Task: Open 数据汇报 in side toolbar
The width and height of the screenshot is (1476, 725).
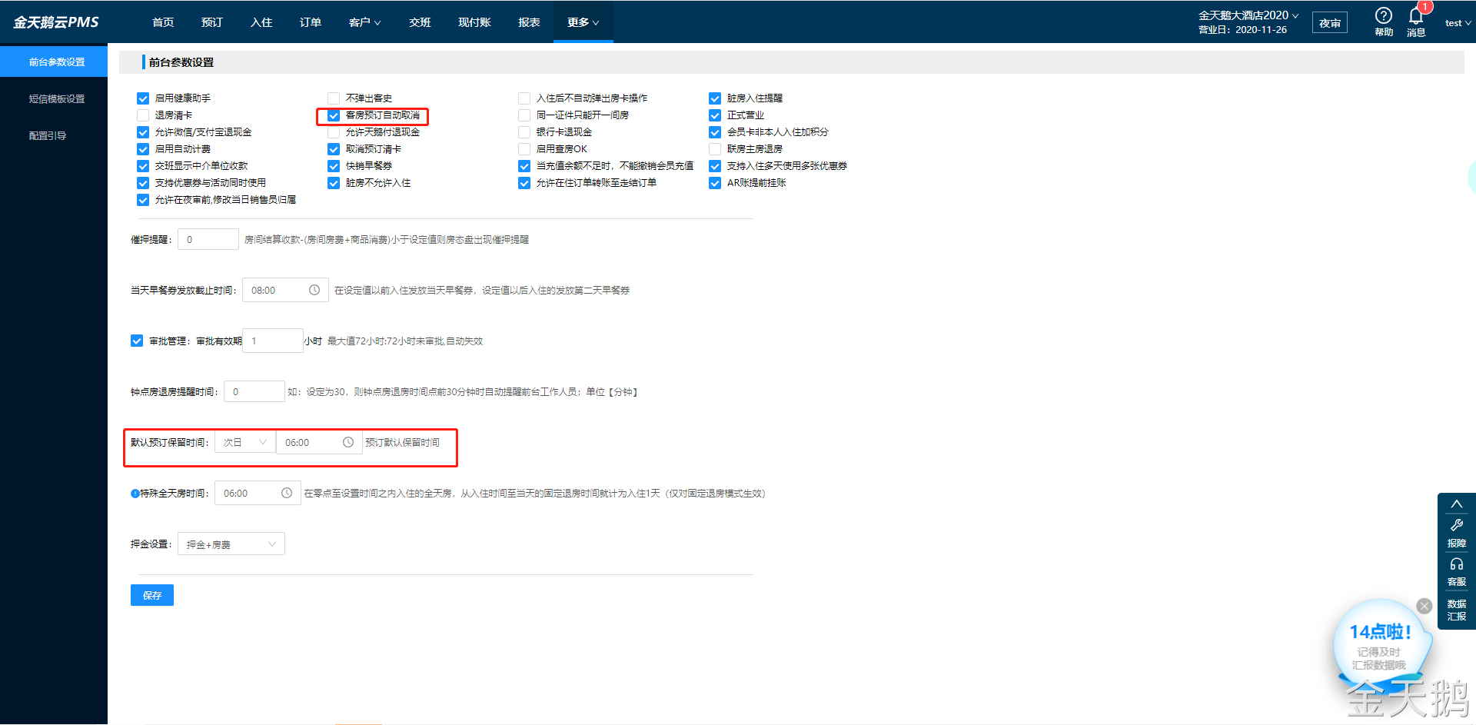Action: 1456,610
